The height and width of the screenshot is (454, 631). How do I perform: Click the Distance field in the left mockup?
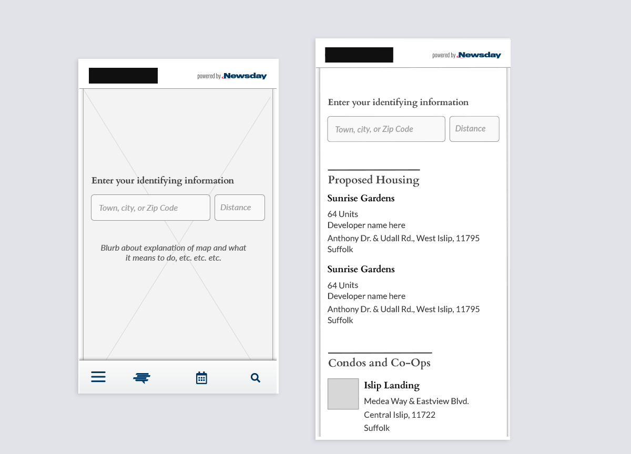[x=239, y=208]
